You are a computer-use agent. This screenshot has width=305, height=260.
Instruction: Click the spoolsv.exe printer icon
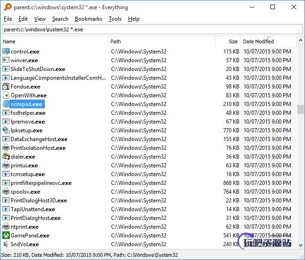pos(6,192)
